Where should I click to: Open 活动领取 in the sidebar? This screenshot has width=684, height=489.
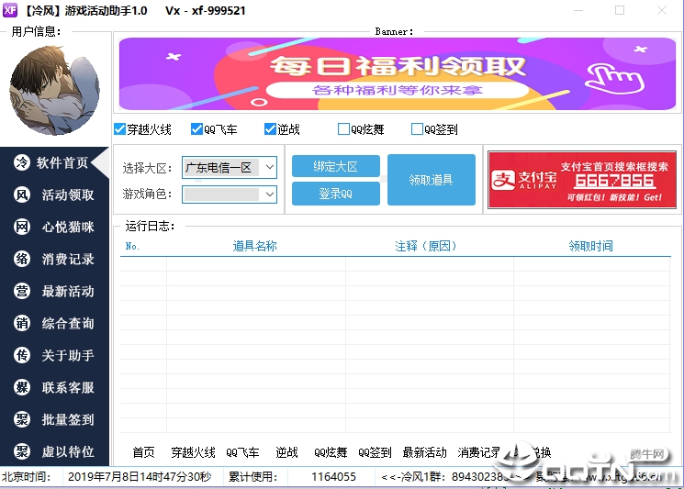coord(68,194)
